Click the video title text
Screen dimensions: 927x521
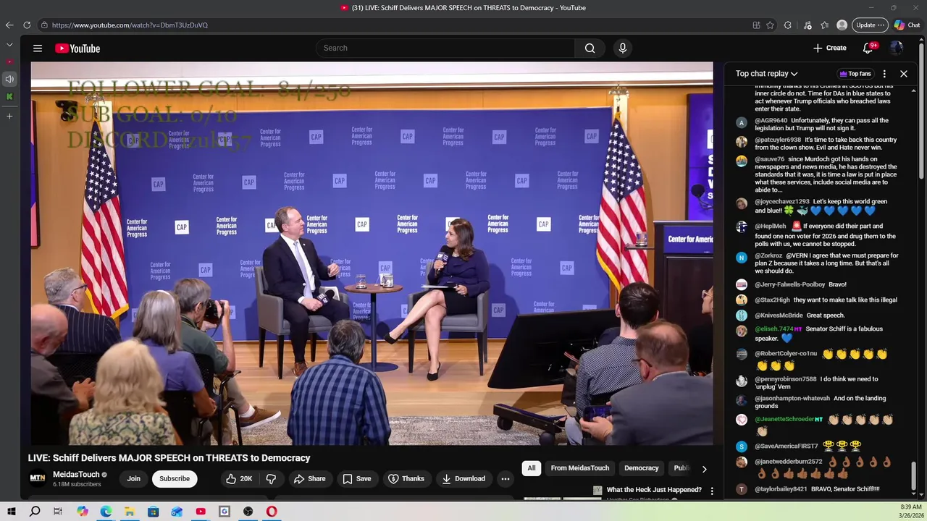[x=169, y=458]
